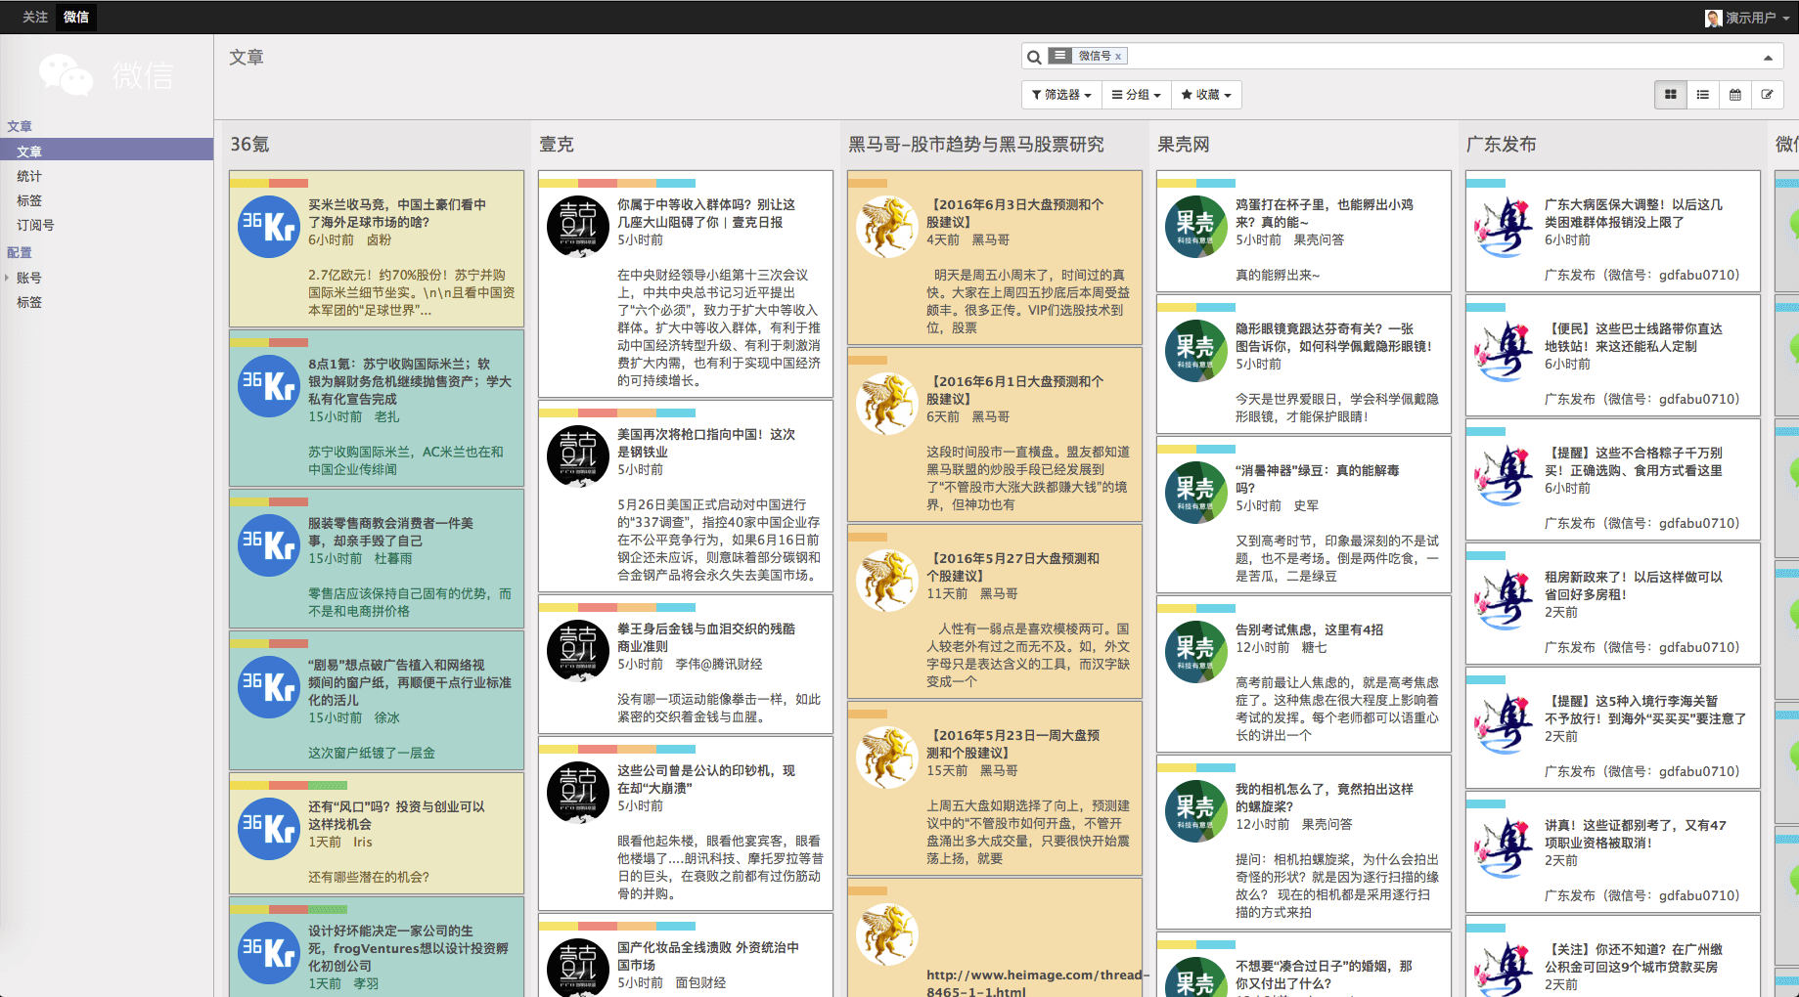The image size is (1799, 997).
Task: Open 统计 in the sidebar
Action: [29, 176]
